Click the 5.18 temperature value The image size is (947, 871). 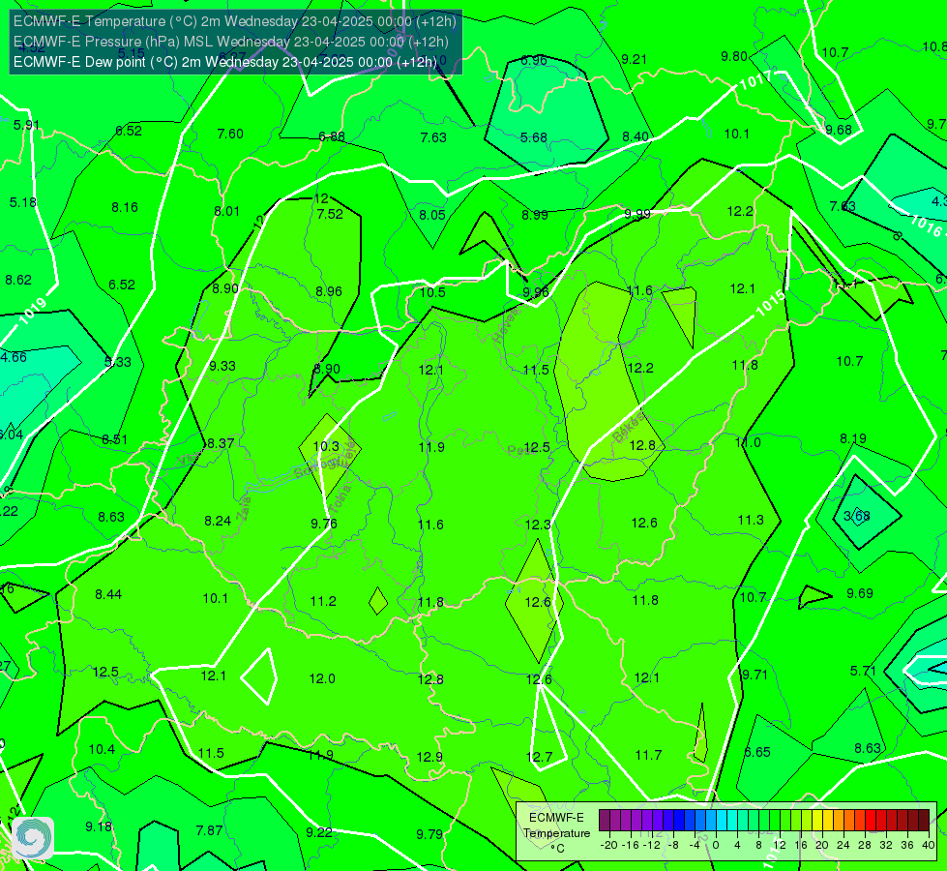click(x=23, y=202)
